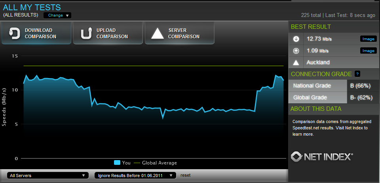Viewport: 380px width, 183px height.
Task: Click the reset link
Action: click(x=186, y=175)
